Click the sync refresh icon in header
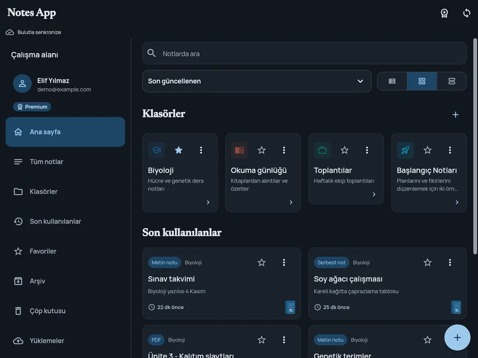This screenshot has width=478, height=358. coord(467,13)
